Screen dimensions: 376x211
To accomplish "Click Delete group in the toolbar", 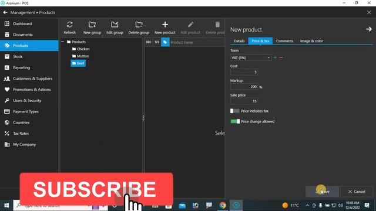I will tap(139, 28).
